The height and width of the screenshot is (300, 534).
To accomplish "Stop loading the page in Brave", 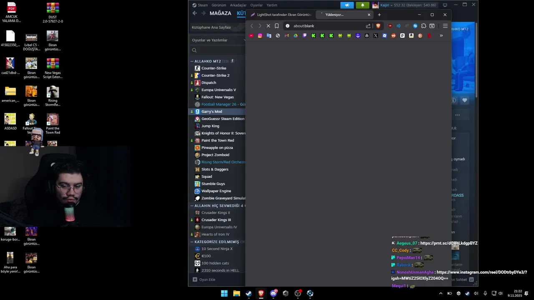I will [268, 26].
